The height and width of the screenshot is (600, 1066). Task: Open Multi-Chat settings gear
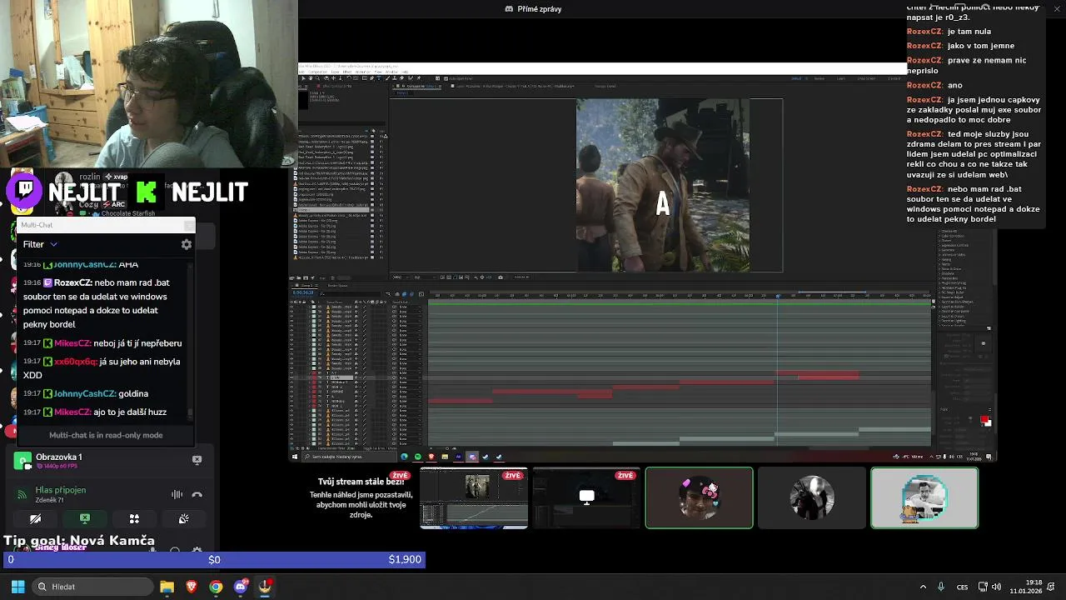pyautogui.click(x=187, y=244)
